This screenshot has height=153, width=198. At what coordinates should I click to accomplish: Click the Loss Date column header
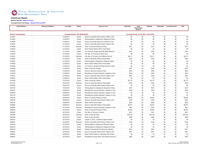coord(68,26)
